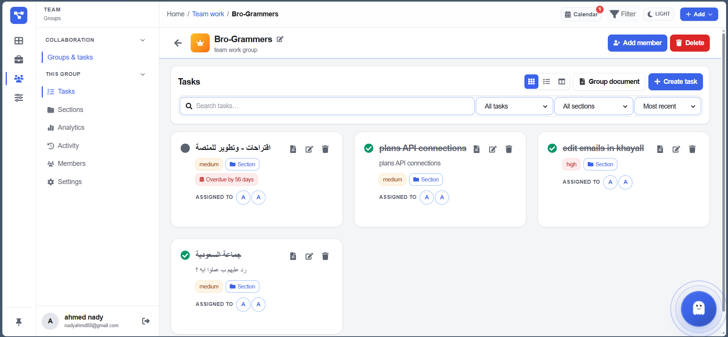
Task: Open the sliders settings icon in sidebar
Action: click(19, 98)
